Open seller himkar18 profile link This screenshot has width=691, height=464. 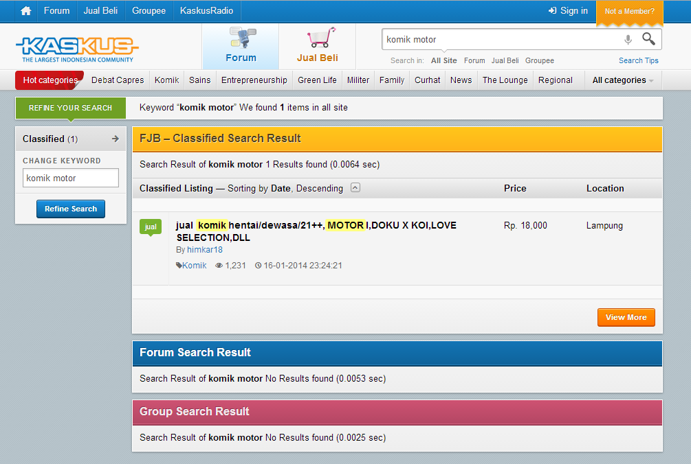pos(204,250)
